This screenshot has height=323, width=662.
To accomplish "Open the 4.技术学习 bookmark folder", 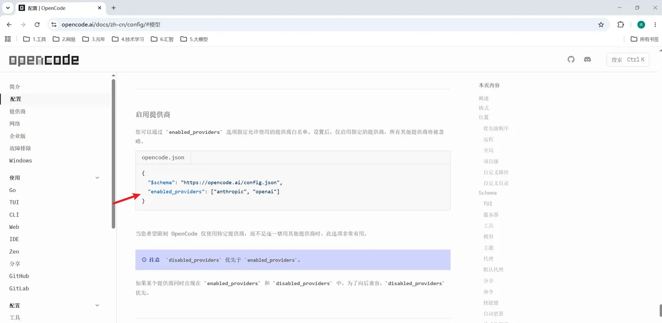I will point(128,39).
